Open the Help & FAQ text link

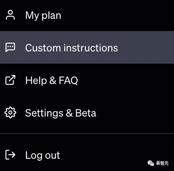(x=51, y=80)
